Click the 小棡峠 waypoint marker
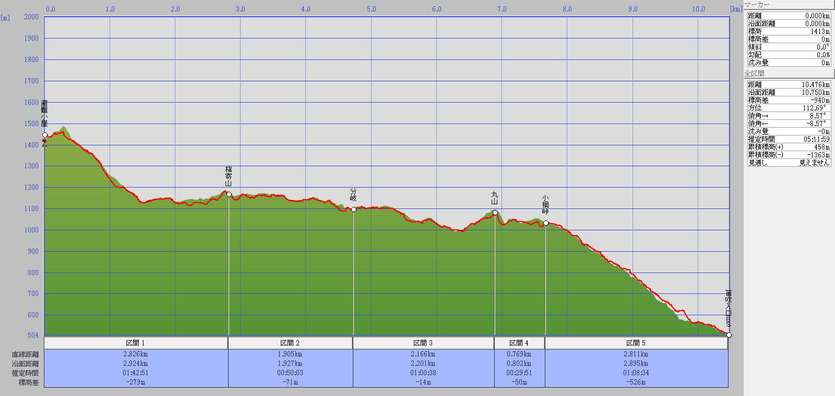The image size is (835, 396). click(546, 223)
